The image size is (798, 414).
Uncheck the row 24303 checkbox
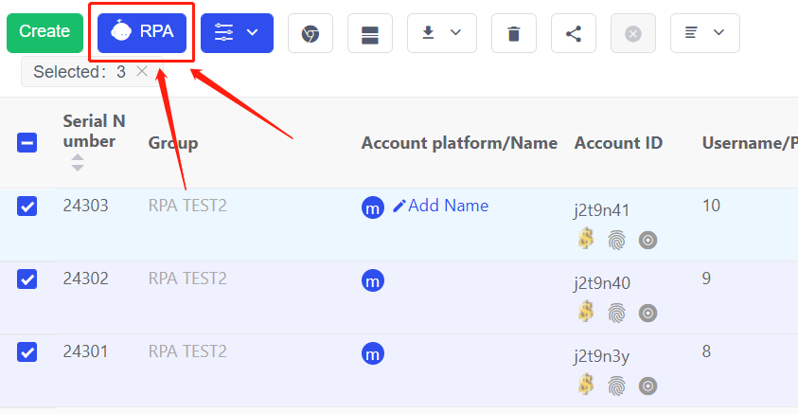pos(27,207)
